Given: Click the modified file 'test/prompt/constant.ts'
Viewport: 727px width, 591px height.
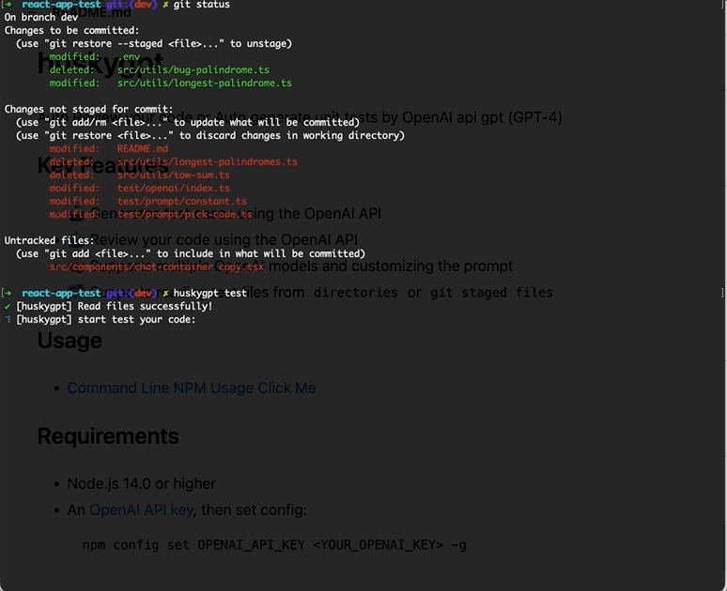Looking at the screenshot, I should tap(182, 201).
